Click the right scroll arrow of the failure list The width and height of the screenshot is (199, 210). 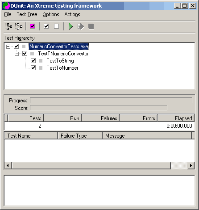point(191,165)
